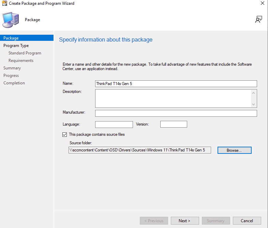Click the 'Source folder:' label
Image resolution: width=268 pixels, height=228 pixels.
pyautogui.click(x=81, y=143)
